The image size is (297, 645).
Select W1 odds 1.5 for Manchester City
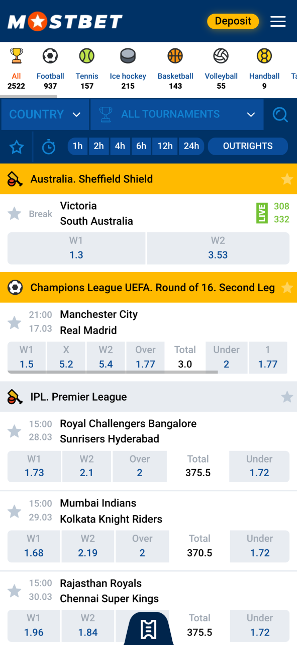[26, 358]
